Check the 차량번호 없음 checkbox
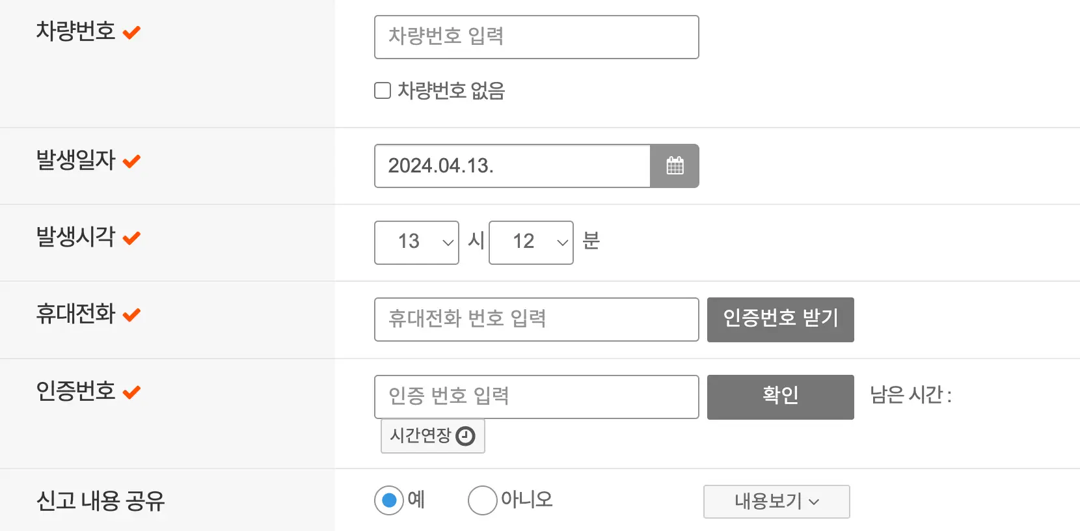The image size is (1080, 531). (382, 90)
